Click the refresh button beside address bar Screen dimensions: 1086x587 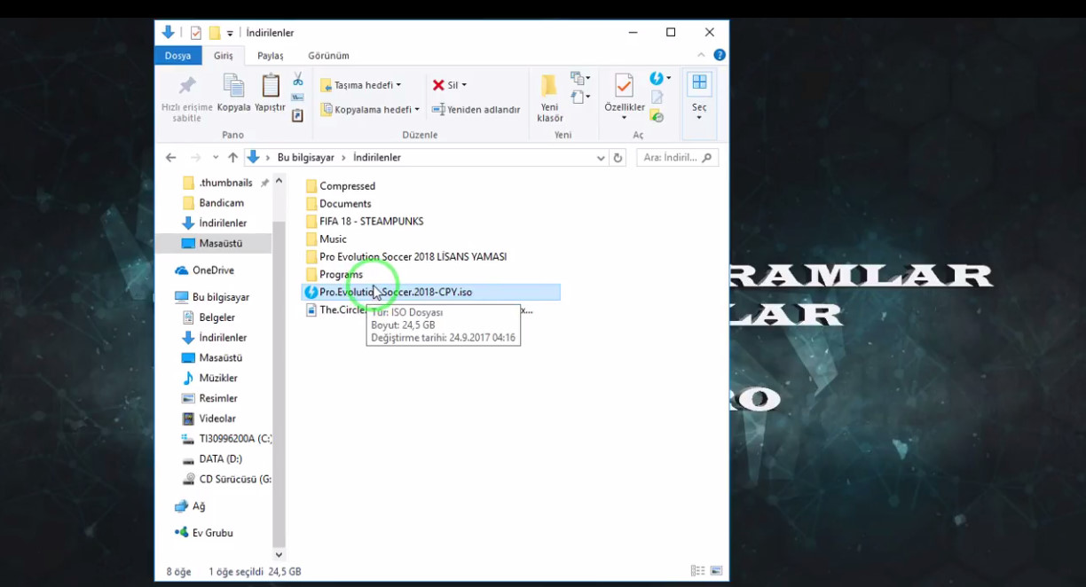click(618, 158)
